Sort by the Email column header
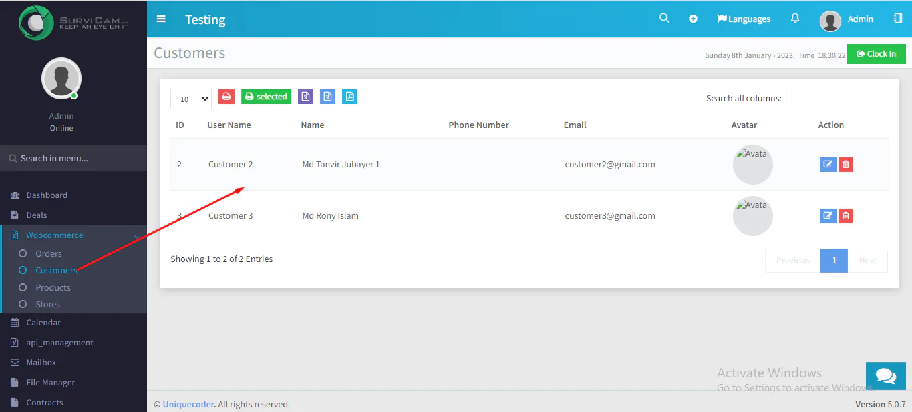This screenshot has width=912, height=412. [575, 125]
